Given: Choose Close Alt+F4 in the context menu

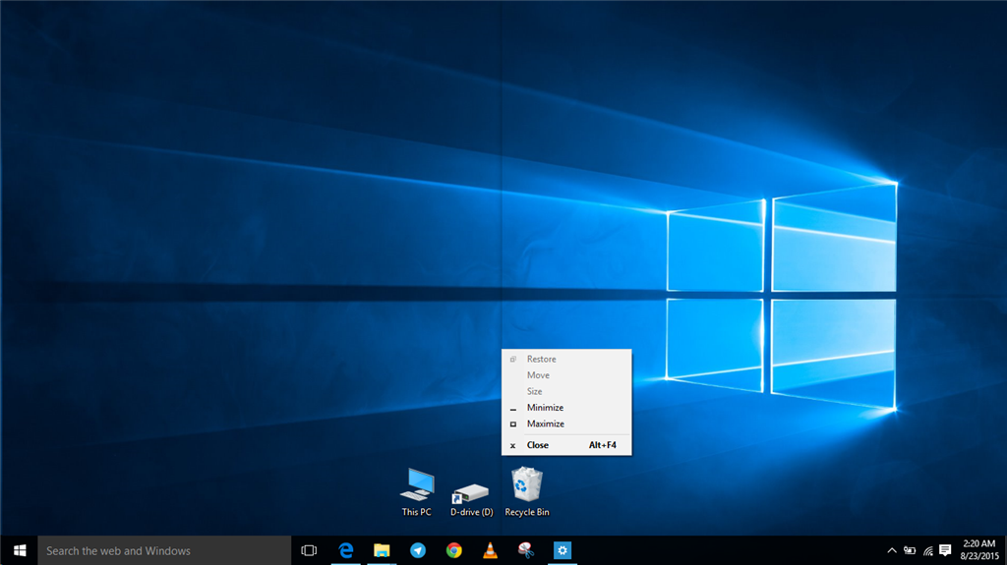Looking at the screenshot, I should click(566, 445).
